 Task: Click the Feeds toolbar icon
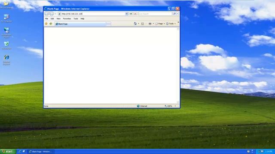[142, 24]
